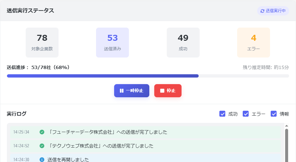Click the 14:24:52 log timestamp

click(21, 146)
